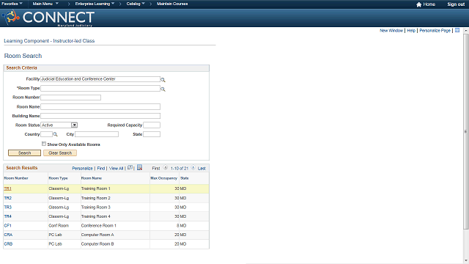Focus the Room Name field
The height and width of the screenshot is (264, 469).
[100, 106]
